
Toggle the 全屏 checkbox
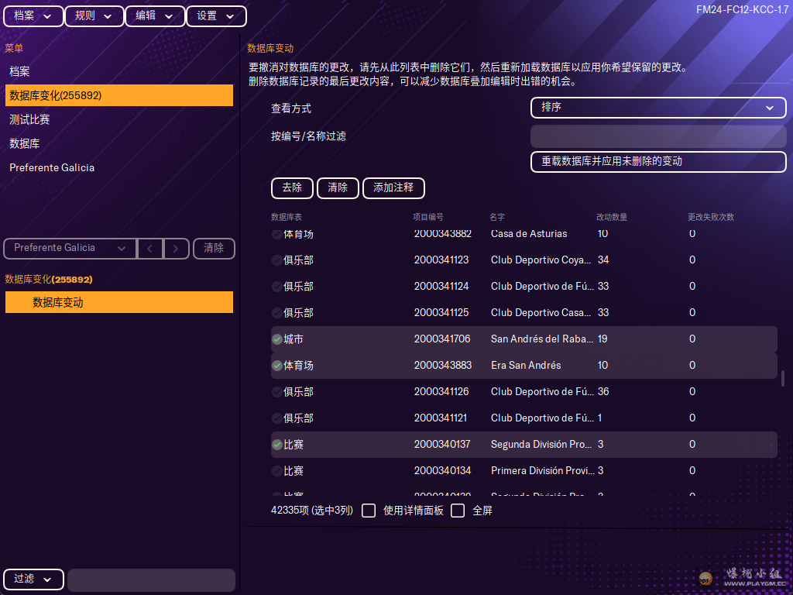click(x=458, y=511)
